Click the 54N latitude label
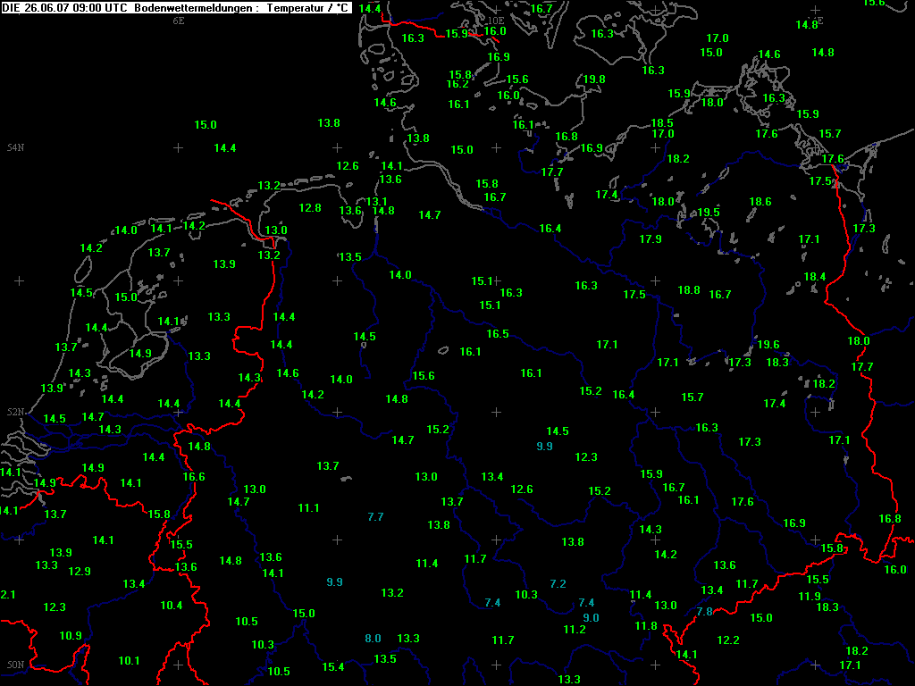 coord(14,147)
